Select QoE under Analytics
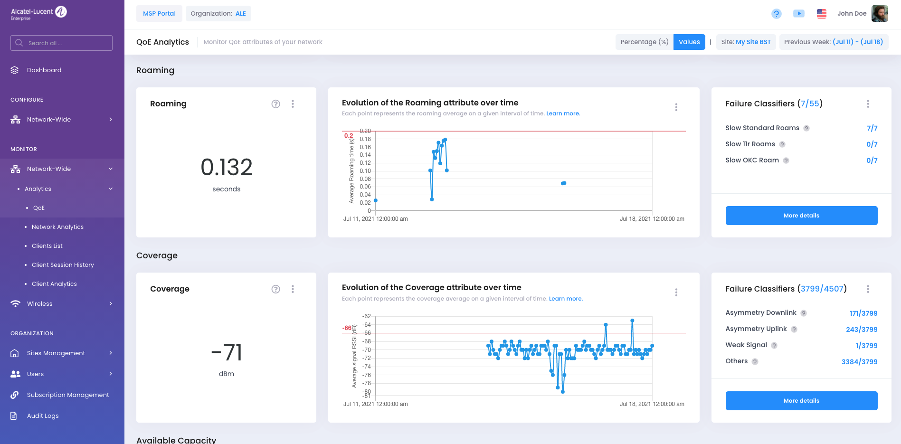This screenshot has height=444, width=901. (62, 208)
